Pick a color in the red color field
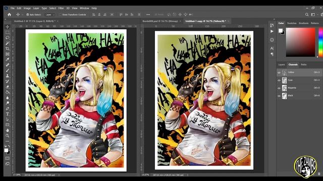 pos(301,42)
